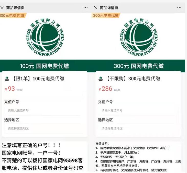The height and width of the screenshot is (173, 187).
Task: Tap rule 2 about 单户日限额五千
Action: 117,153
